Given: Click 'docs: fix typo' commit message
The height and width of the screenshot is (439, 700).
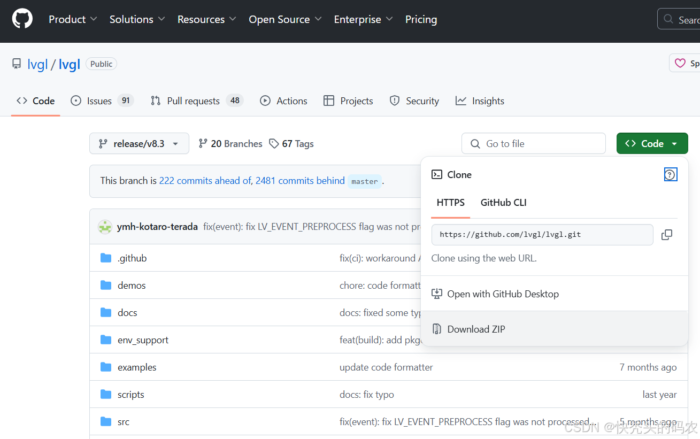Looking at the screenshot, I should tap(367, 395).
